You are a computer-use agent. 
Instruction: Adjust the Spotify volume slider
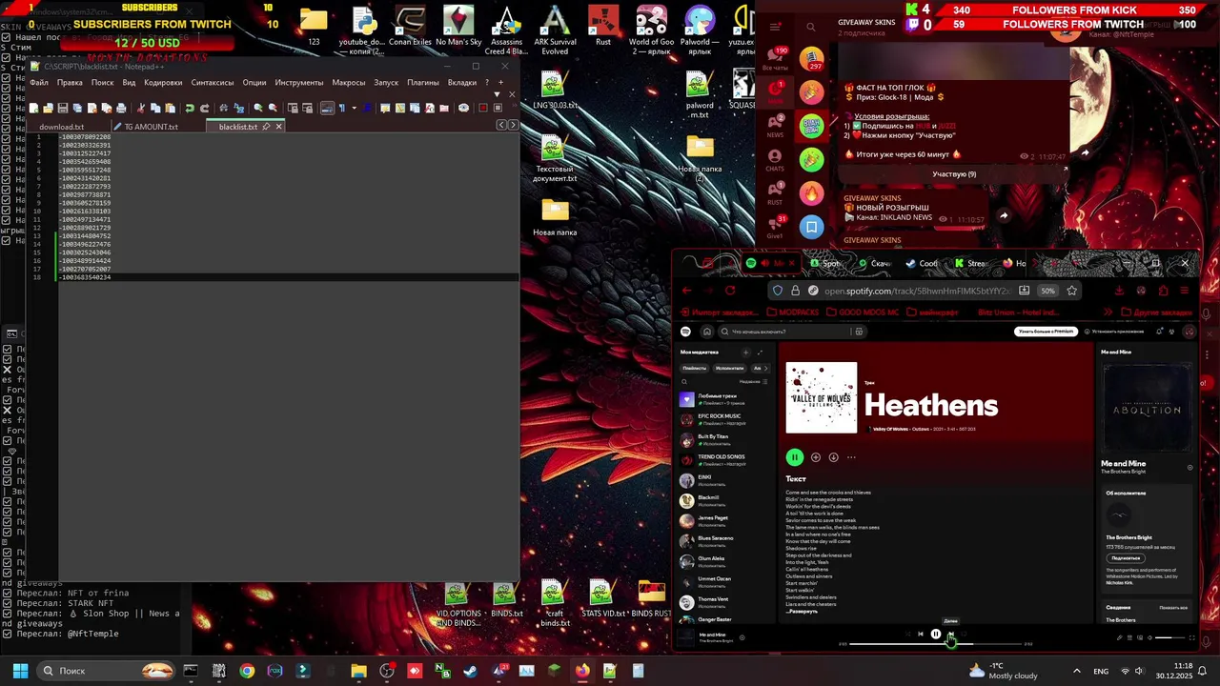(1169, 637)
